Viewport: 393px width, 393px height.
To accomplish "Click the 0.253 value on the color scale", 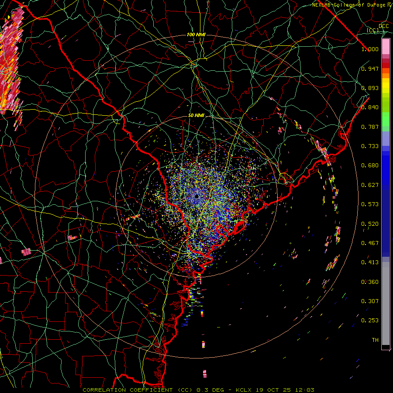I will pos(370,321).
